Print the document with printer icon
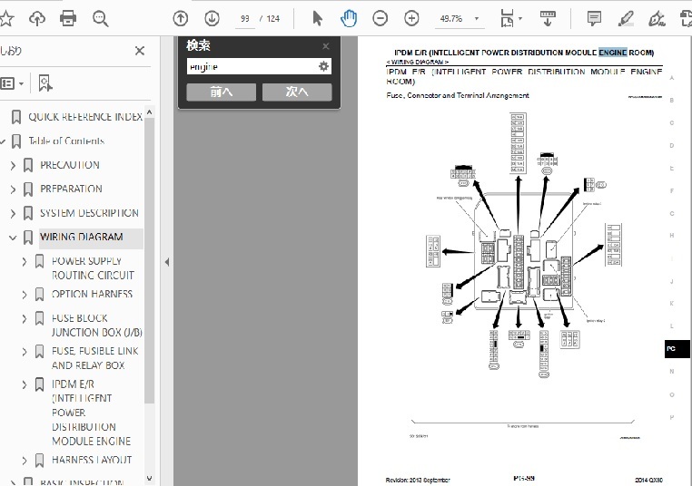The height and width of the screenshot is (486, 692). click(x=68, y=18)
